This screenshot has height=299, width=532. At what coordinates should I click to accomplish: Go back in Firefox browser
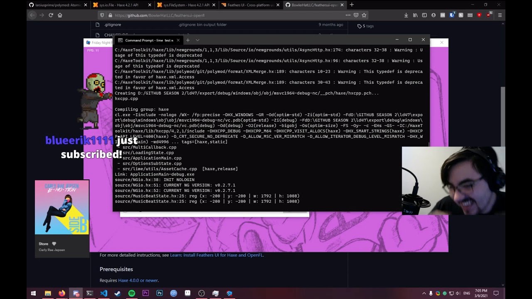pyautogui.click(x=32, y=15)
